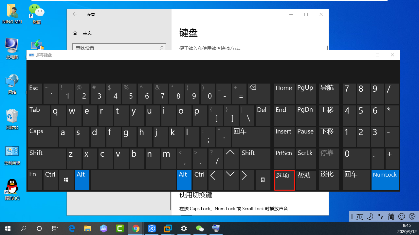
Task: Toggle the Fn key on the on-screen keyboard
Action: pyautogui.click(x=35, y=180)
